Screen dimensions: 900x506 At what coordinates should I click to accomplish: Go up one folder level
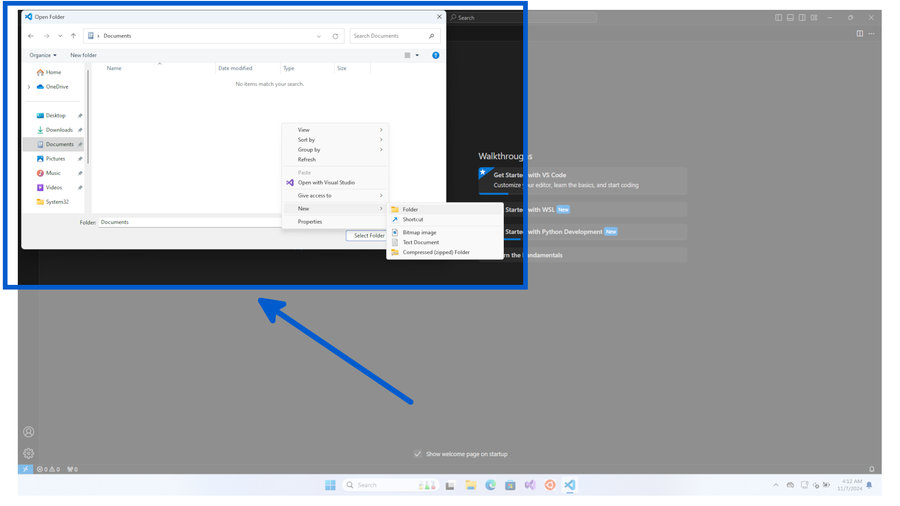pos(73,36)
